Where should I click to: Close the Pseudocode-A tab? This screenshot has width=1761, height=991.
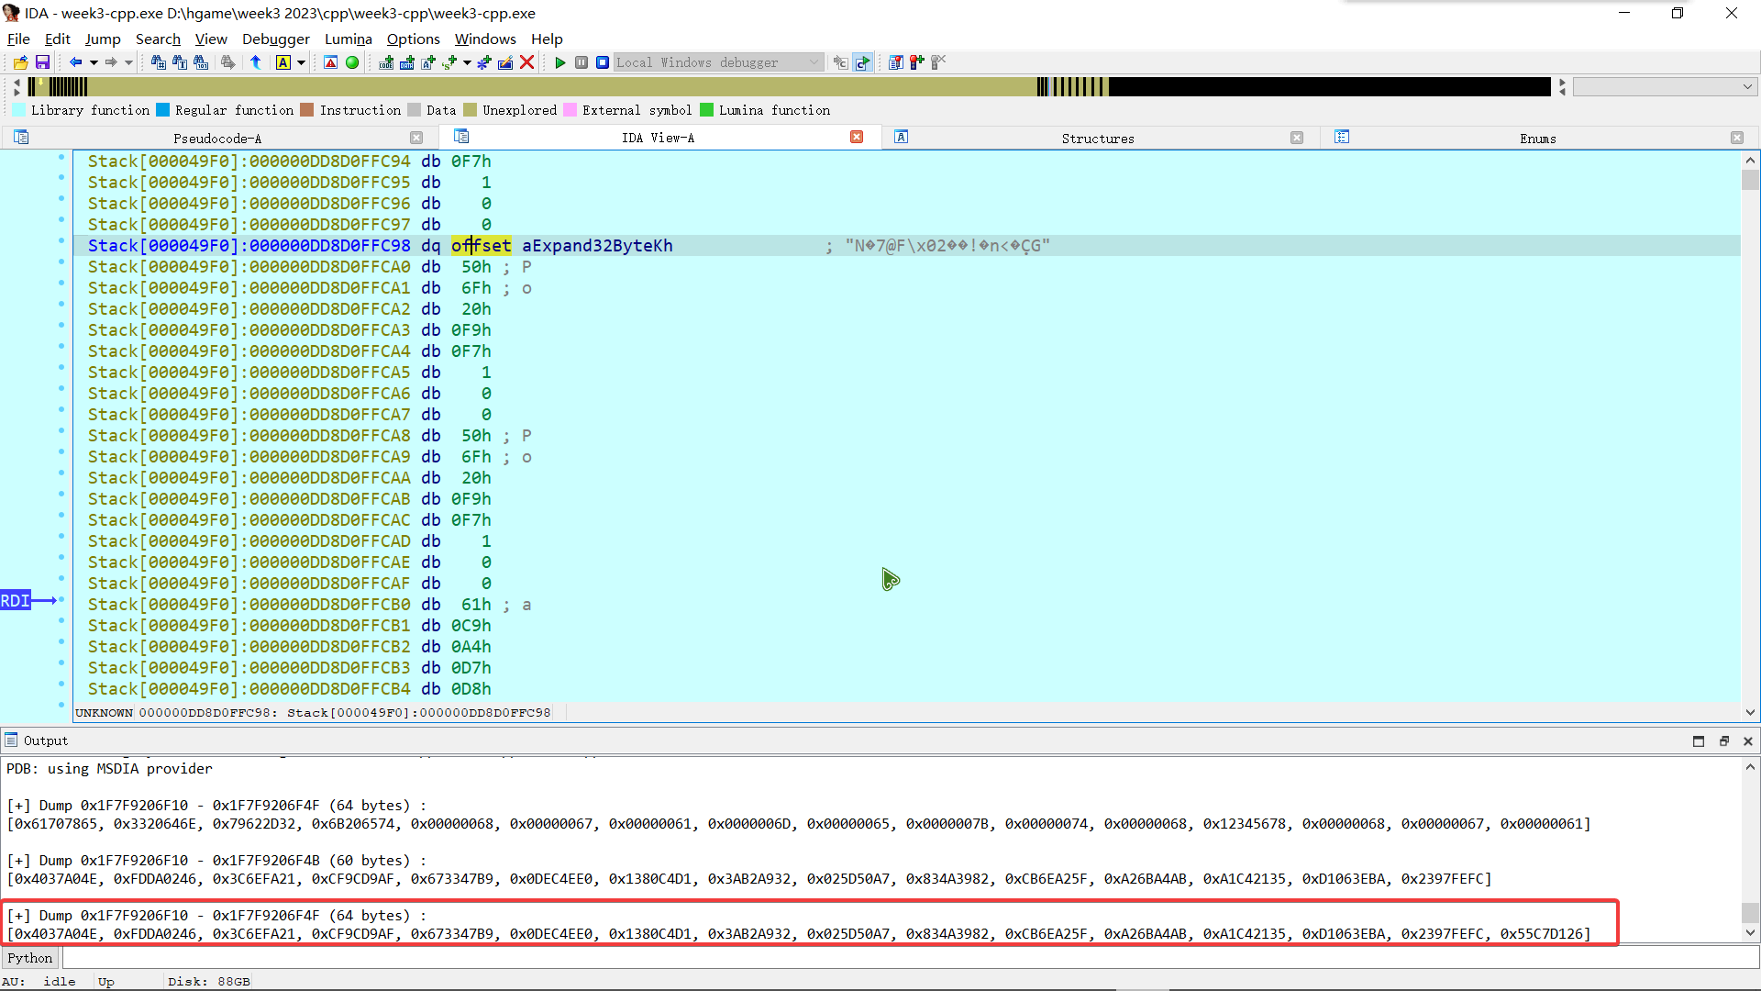pyautogui.click(x=416, y=138)
